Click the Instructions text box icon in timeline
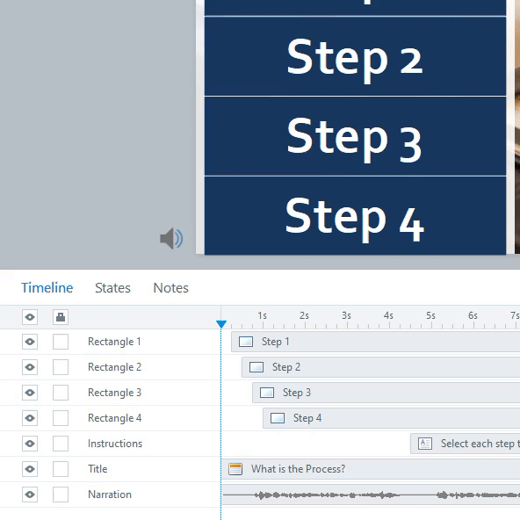This screenshot has height=520, width=520. [425, 444]
